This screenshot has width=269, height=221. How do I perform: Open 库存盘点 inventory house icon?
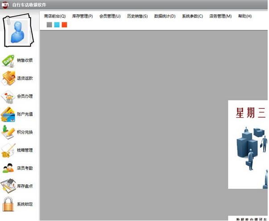point(8,186)
